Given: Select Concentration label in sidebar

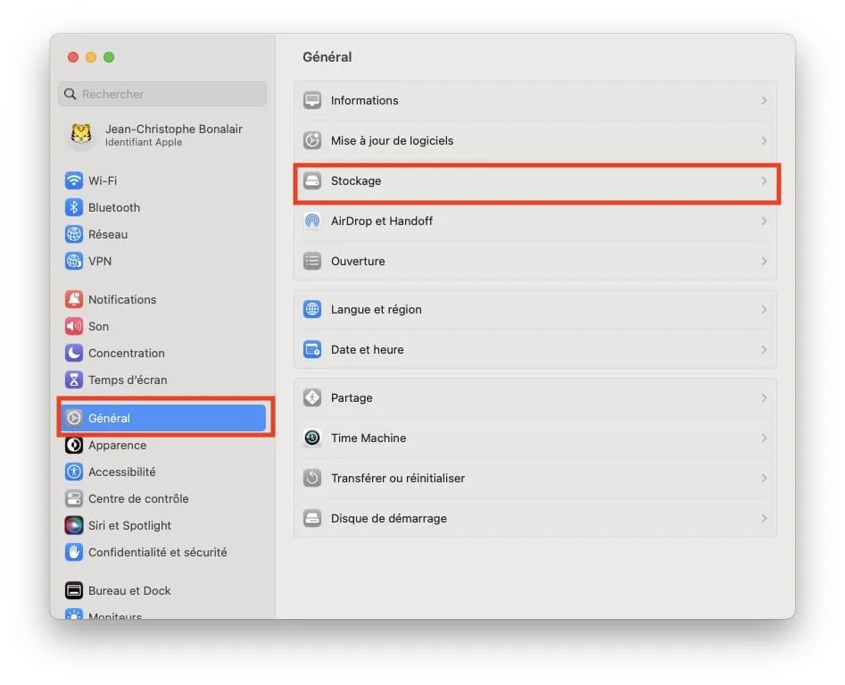Looking at the screenshot, I should pos(127,354).
